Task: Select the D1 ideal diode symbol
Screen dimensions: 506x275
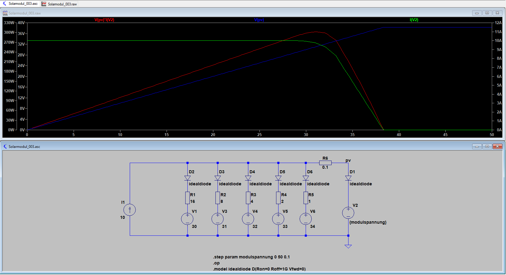Action: (x=348, y=178)
